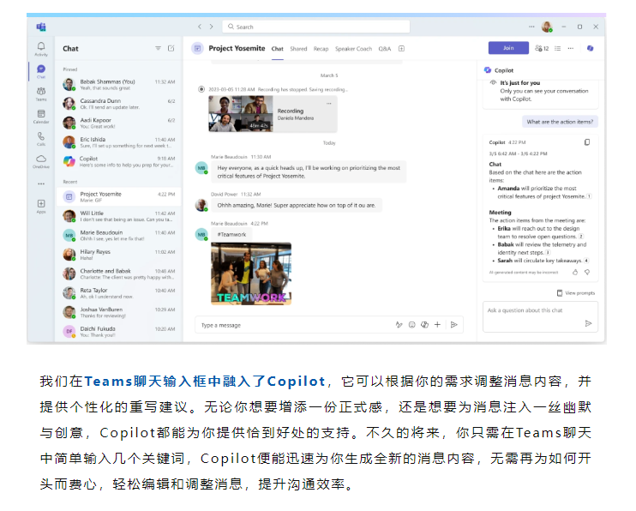Click the Ask a question about this chat box
The image size is (636, 511).
coord(540,316)
